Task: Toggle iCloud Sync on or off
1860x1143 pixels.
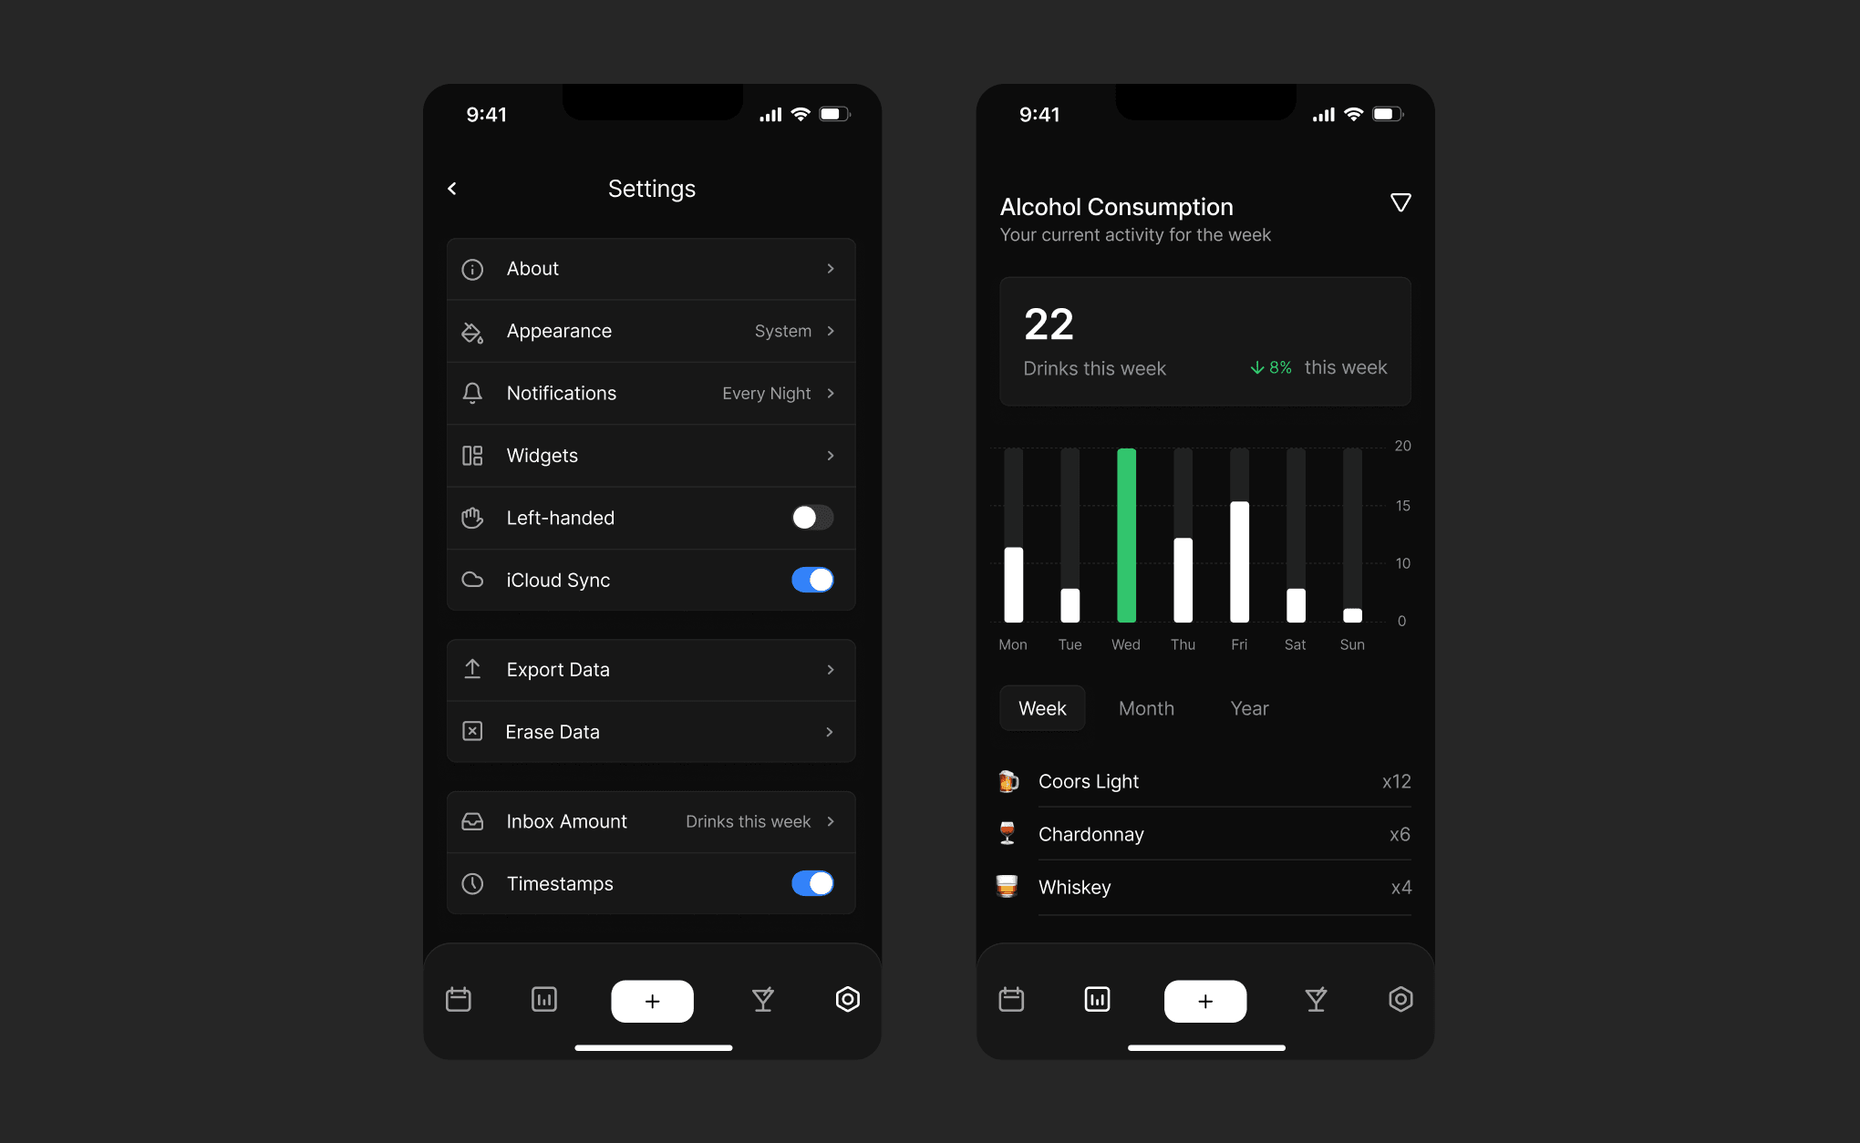Action: 811,579
